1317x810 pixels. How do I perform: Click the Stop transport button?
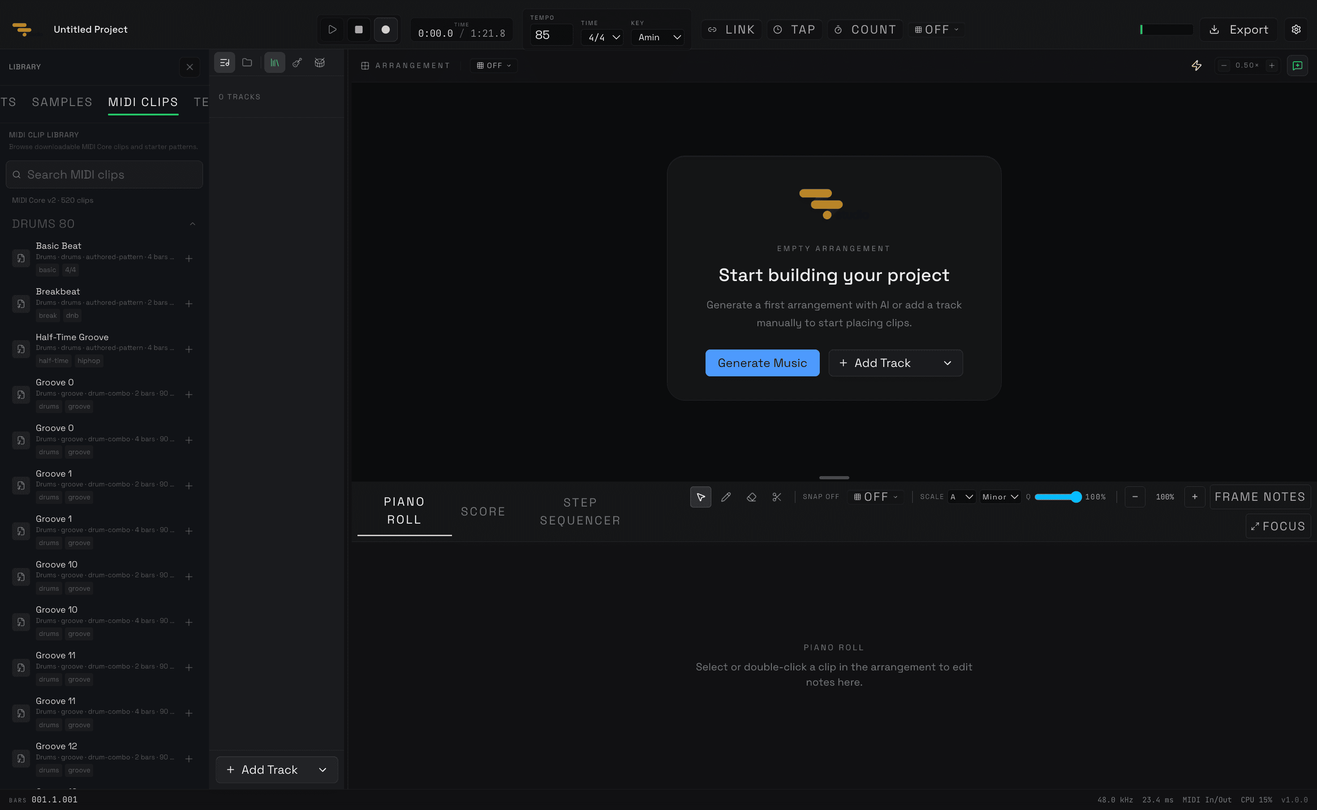coord(359,30)
